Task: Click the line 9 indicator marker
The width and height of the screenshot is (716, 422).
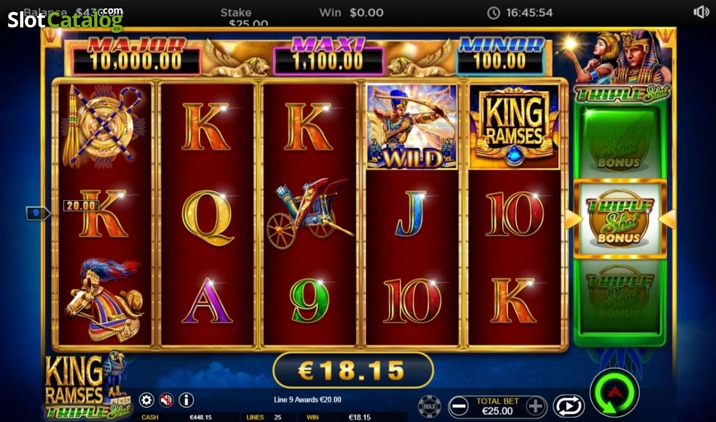Action: point(37,212)
